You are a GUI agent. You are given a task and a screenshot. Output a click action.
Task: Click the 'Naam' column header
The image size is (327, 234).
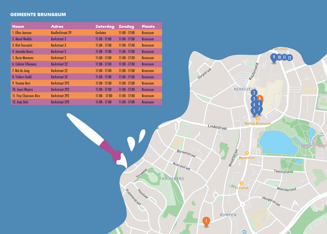coord(18,27)
